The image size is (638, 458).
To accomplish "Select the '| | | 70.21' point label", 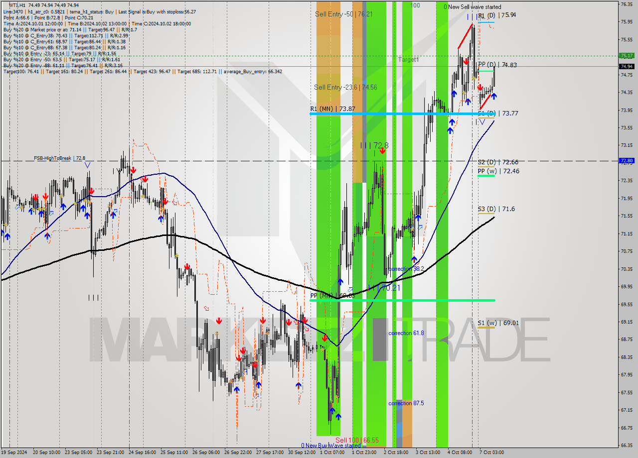I will [384, 288].
